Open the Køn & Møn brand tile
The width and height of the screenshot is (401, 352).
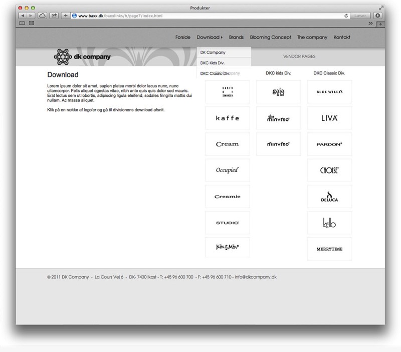point(228,247)
